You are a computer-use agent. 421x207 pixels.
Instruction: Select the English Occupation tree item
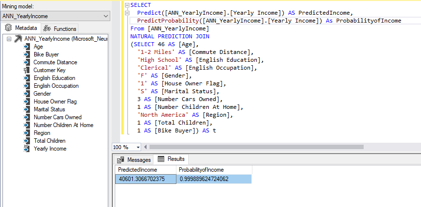(x=56, y=86)
